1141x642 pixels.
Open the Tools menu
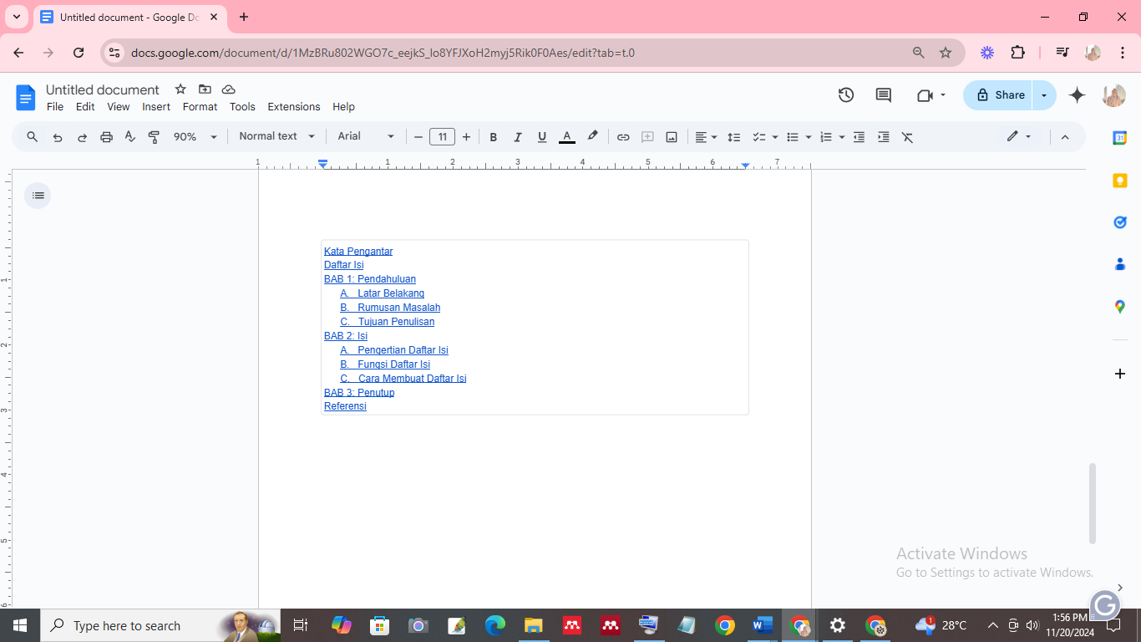[x=242, y=107]
